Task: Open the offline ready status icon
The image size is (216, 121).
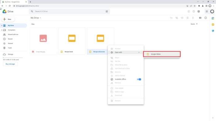Action: coord(189,11)
